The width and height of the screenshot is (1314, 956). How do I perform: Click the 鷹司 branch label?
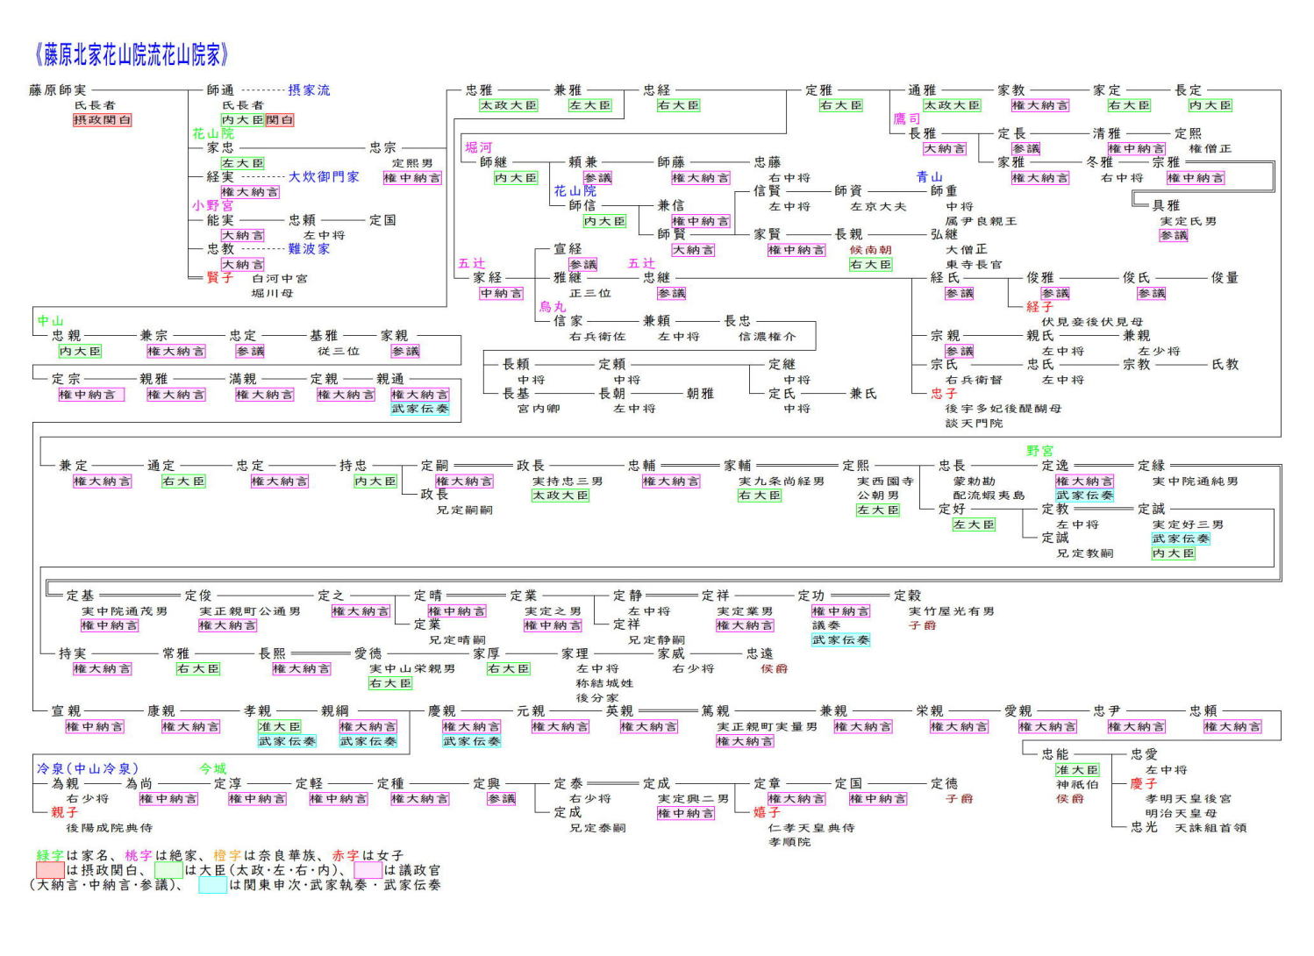(x=906, y=118)
